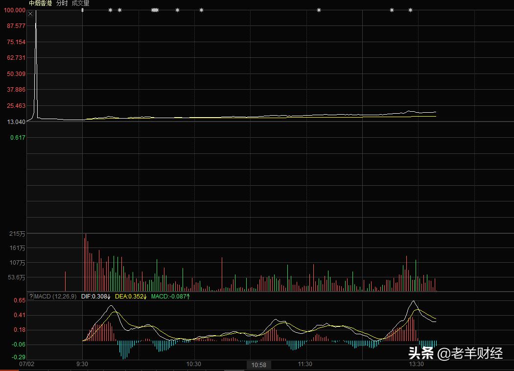The height and width of the screenshot is (371, 514).
Task: Click the star marker after 11:30
Action: (x=319, y=10)
